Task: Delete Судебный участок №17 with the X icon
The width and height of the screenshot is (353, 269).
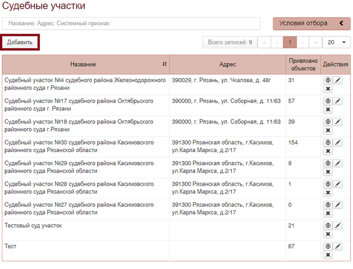Action: pos(328,110)
